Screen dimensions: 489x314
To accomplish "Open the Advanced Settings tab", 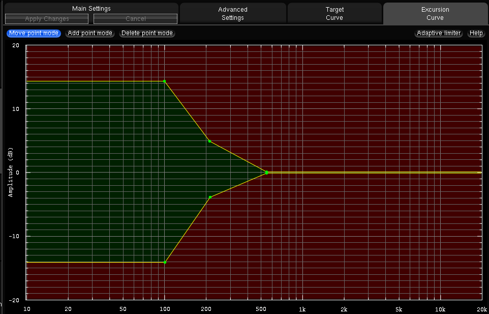I will 233,14.
